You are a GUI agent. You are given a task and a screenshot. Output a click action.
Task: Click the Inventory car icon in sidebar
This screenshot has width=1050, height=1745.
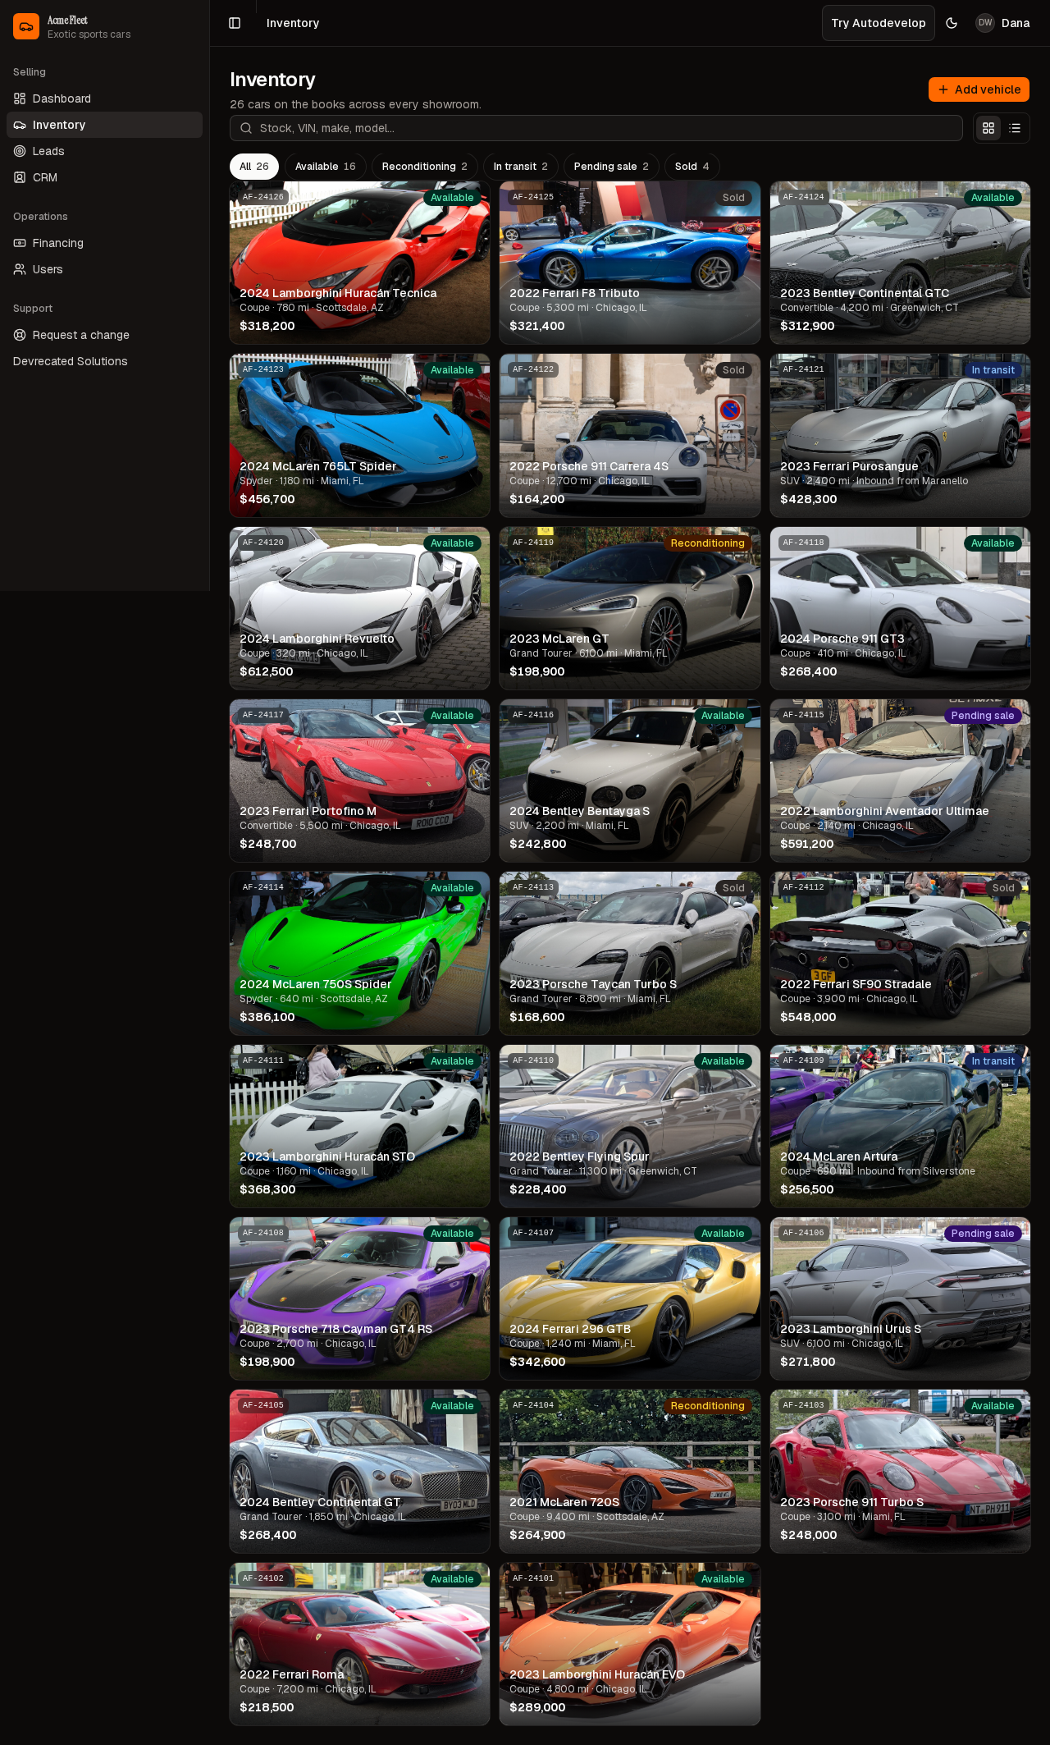pos(20,125)
